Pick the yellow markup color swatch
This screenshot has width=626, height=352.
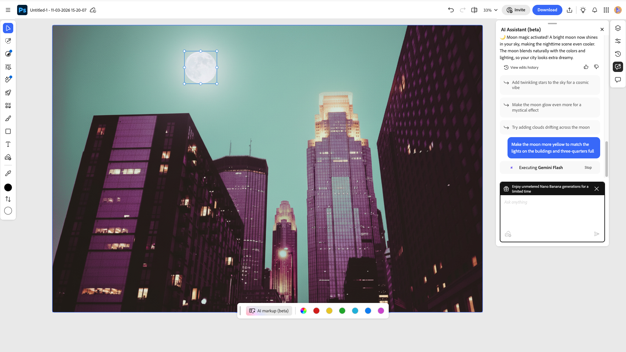329,311
